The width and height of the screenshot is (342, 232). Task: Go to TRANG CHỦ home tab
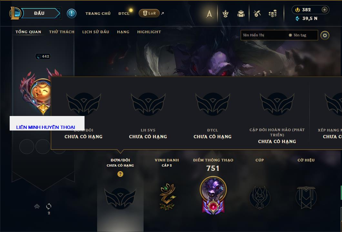98,14
